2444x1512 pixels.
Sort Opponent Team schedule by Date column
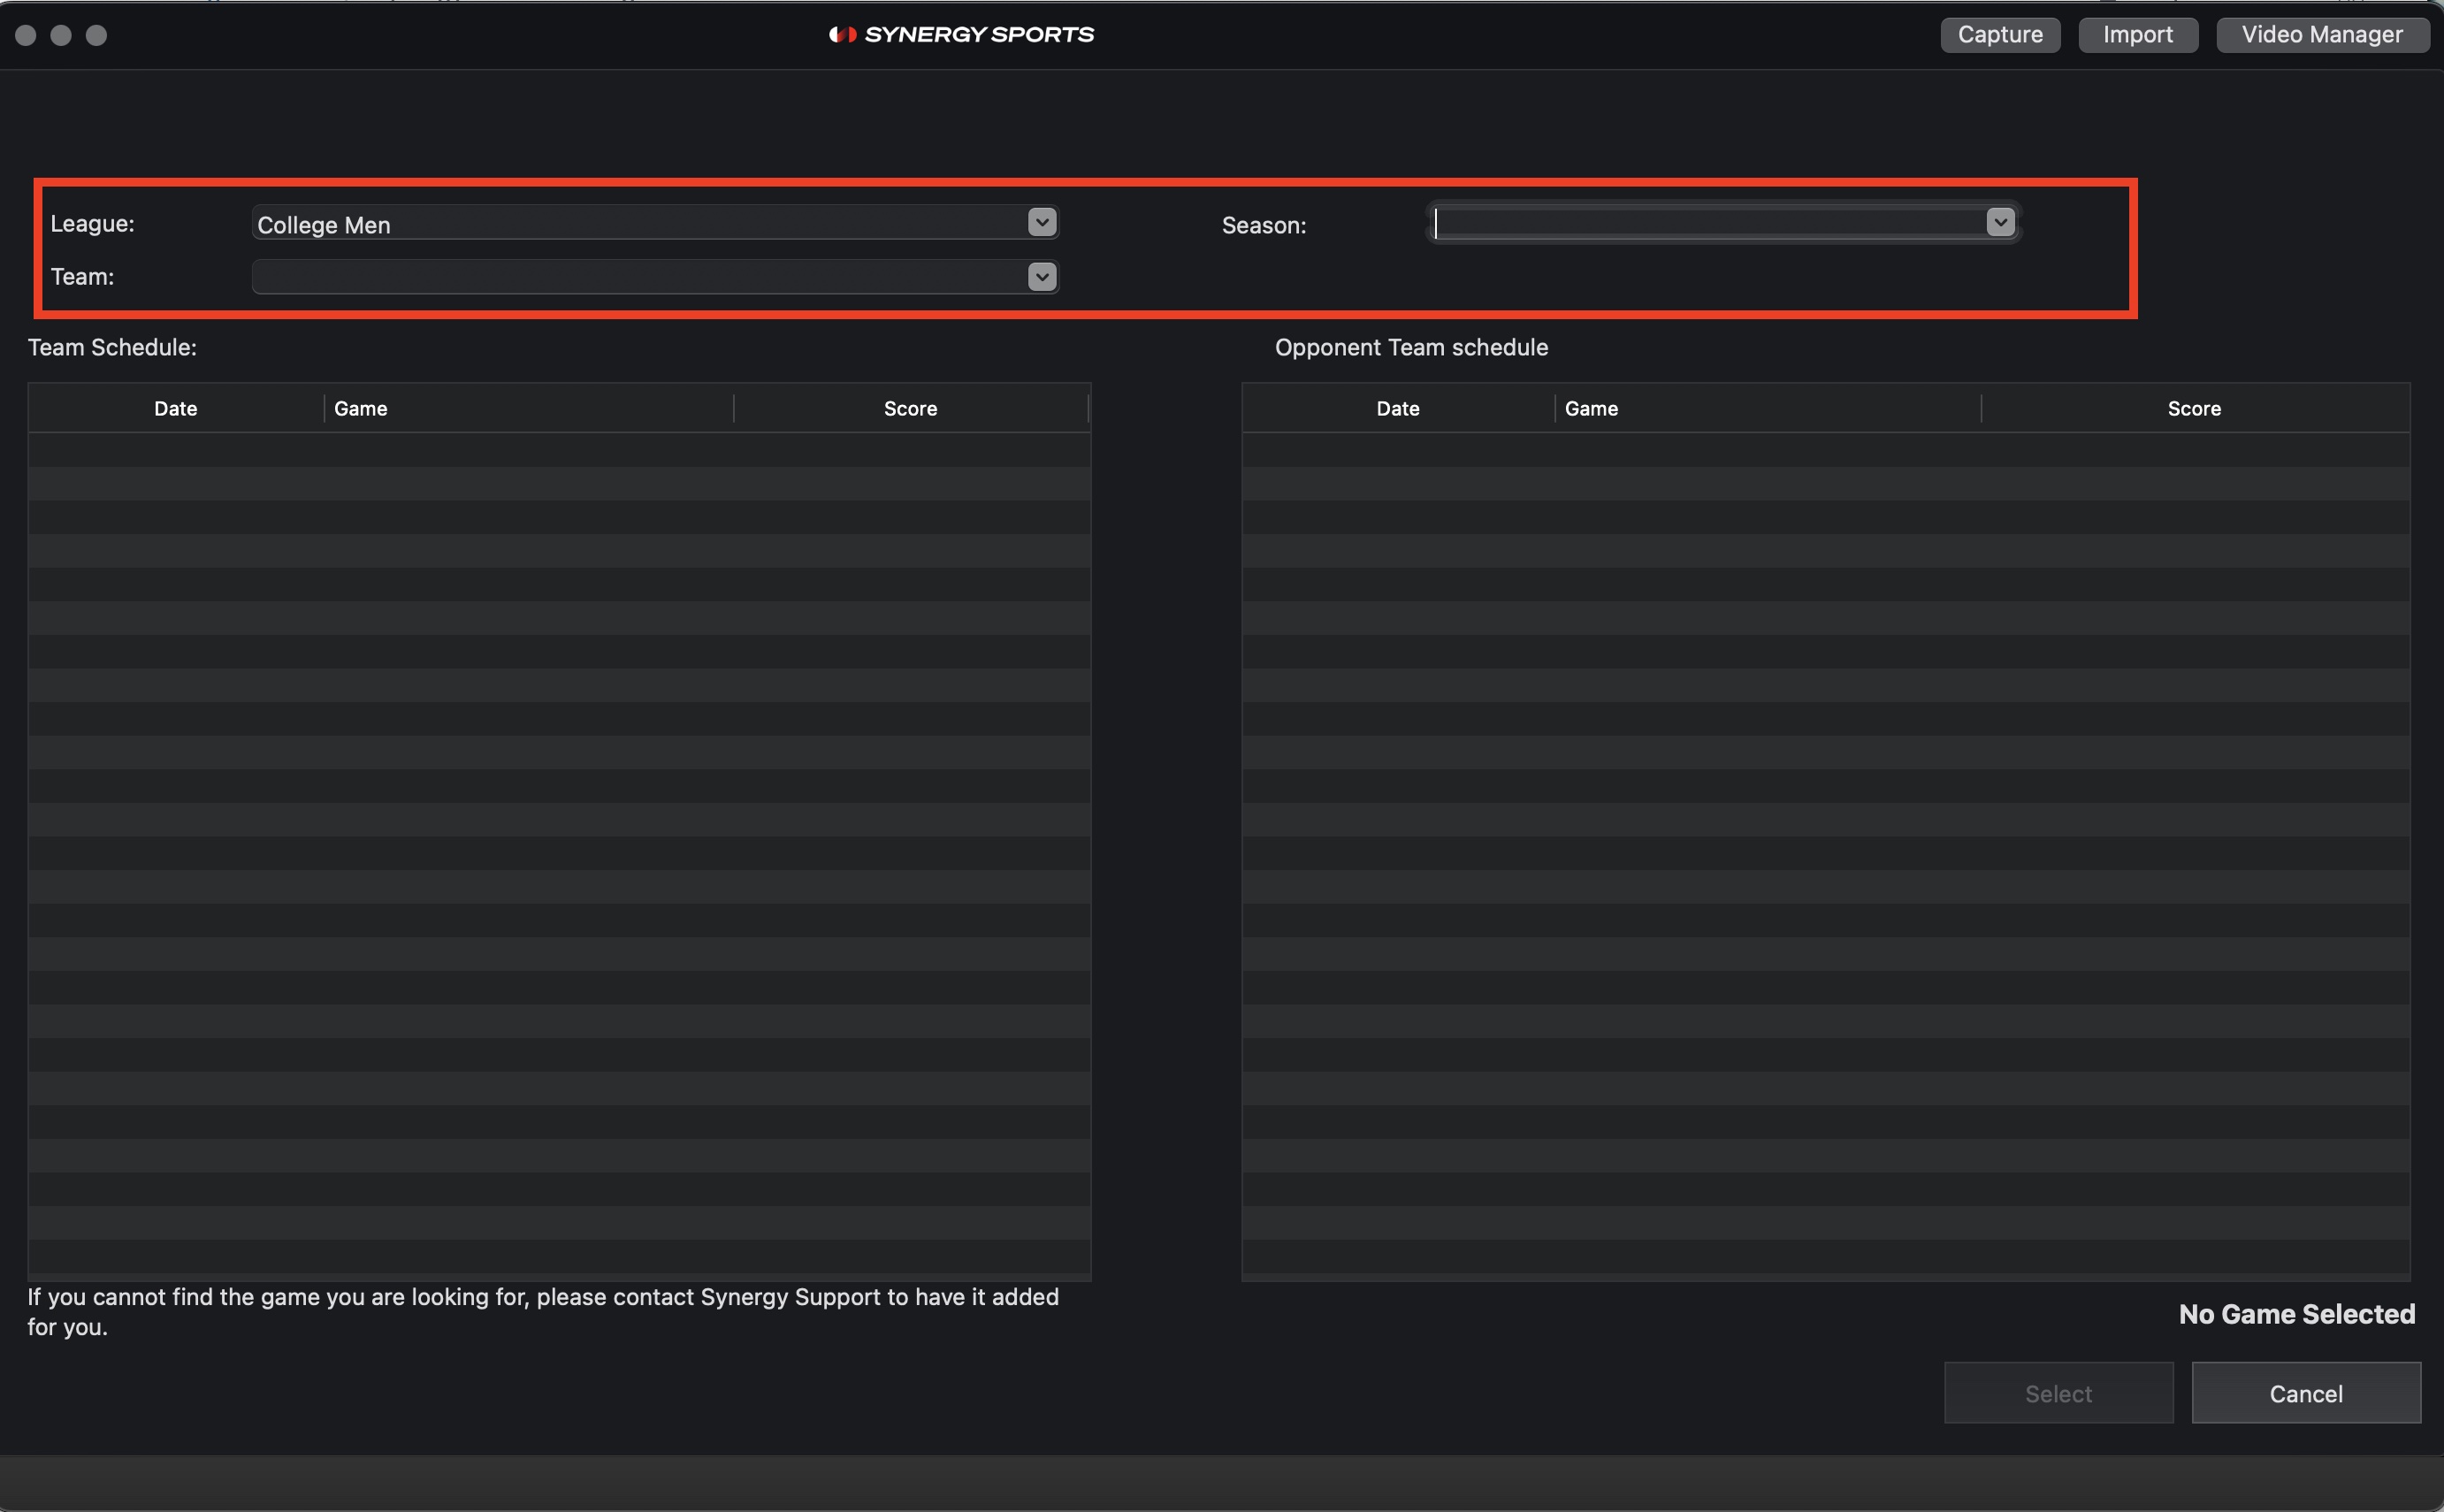(x=1398, y=408)
